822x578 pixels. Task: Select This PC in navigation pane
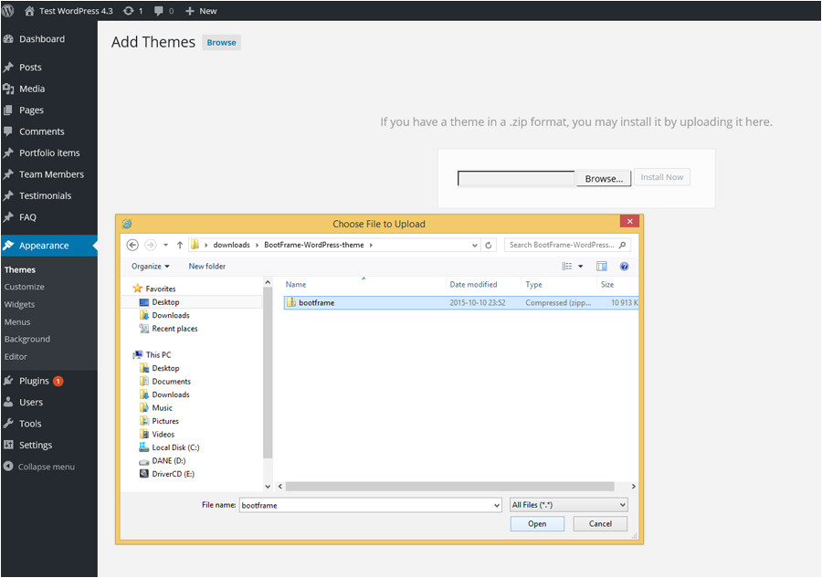158,355
